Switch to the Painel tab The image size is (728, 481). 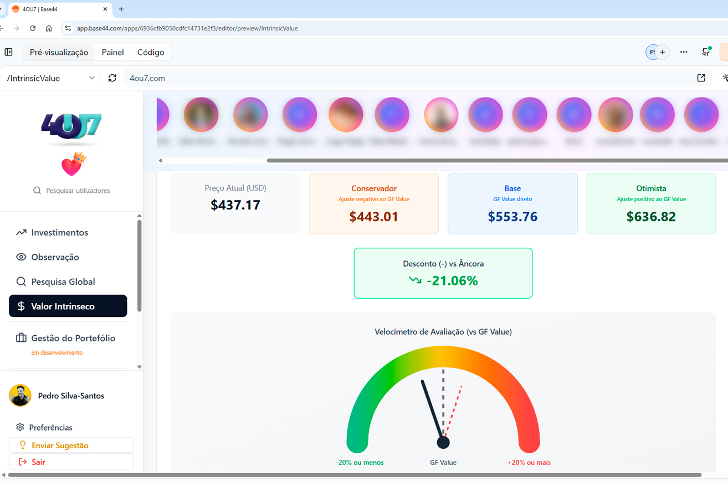pyautogui.click(x=112, y=52)
